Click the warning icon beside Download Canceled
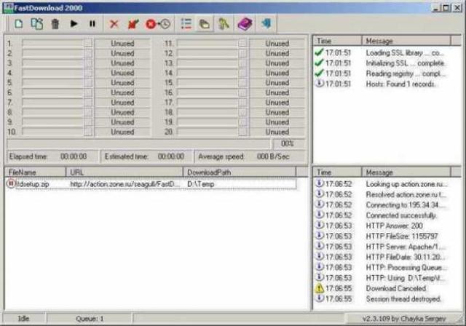 [x=319, y=288]
